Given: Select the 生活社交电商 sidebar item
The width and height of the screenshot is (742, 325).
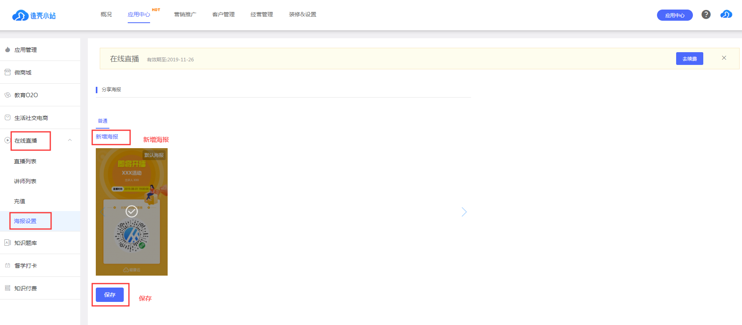Looking at the screenshot, I should pos(40,117).
